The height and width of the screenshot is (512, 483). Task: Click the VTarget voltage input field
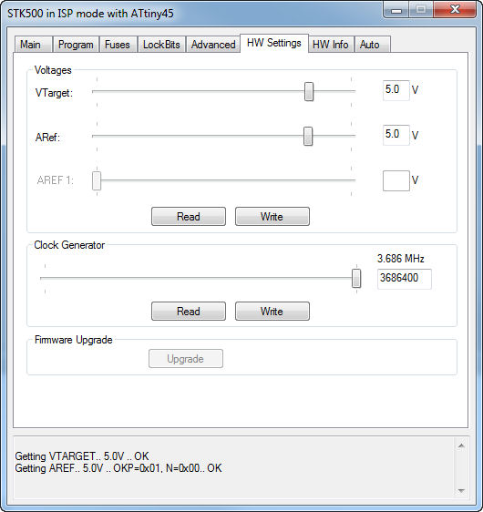pos(396,90)
